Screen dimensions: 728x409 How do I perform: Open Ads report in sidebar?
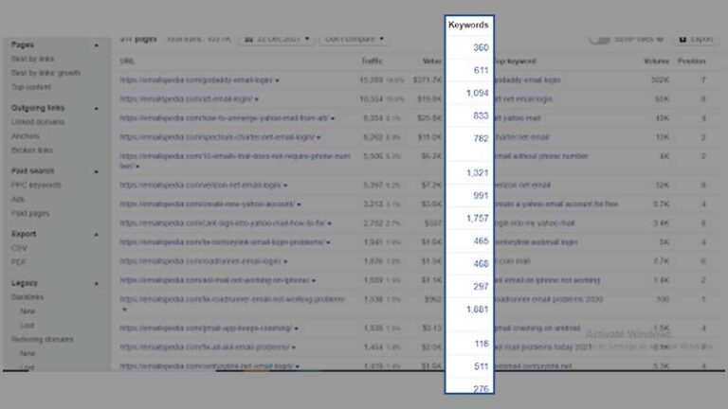click(x=18, y=199)
